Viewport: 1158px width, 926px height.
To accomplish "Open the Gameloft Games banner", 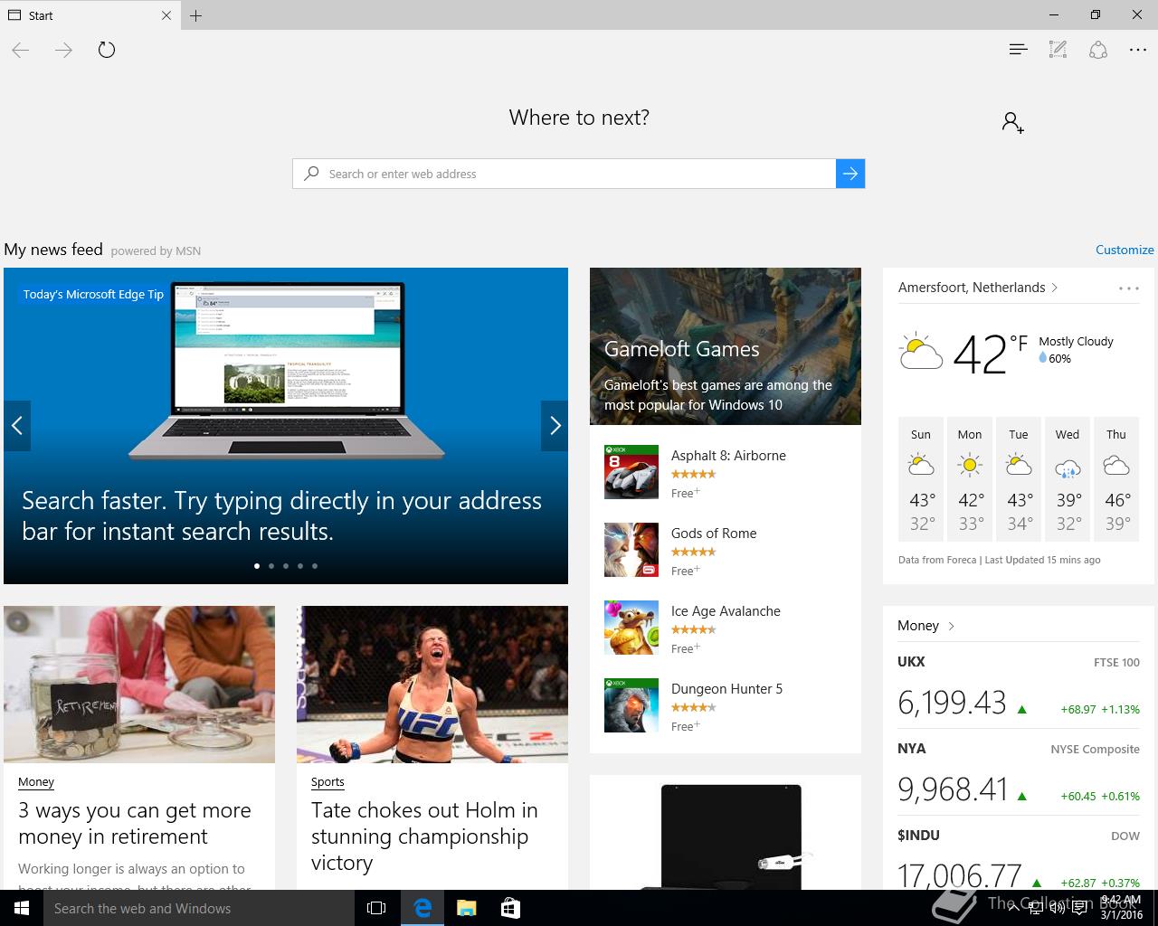I will [x=726, y=346].
